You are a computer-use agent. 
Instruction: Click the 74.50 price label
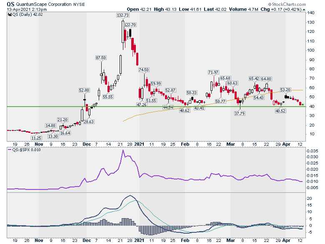click(x=144, y=70)
